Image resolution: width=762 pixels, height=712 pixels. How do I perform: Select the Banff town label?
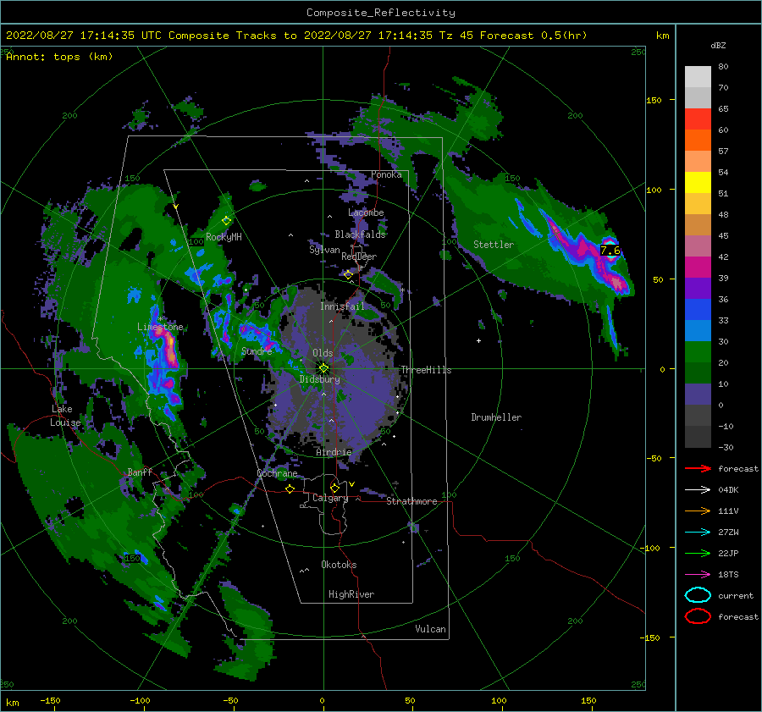[x=140, y=472]
